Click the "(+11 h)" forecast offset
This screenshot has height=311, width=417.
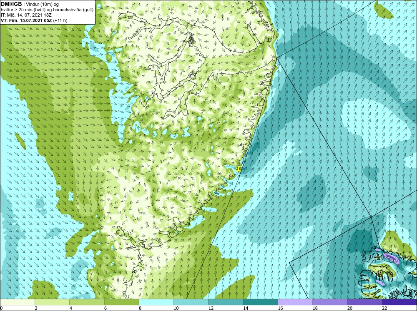point(60,20)
